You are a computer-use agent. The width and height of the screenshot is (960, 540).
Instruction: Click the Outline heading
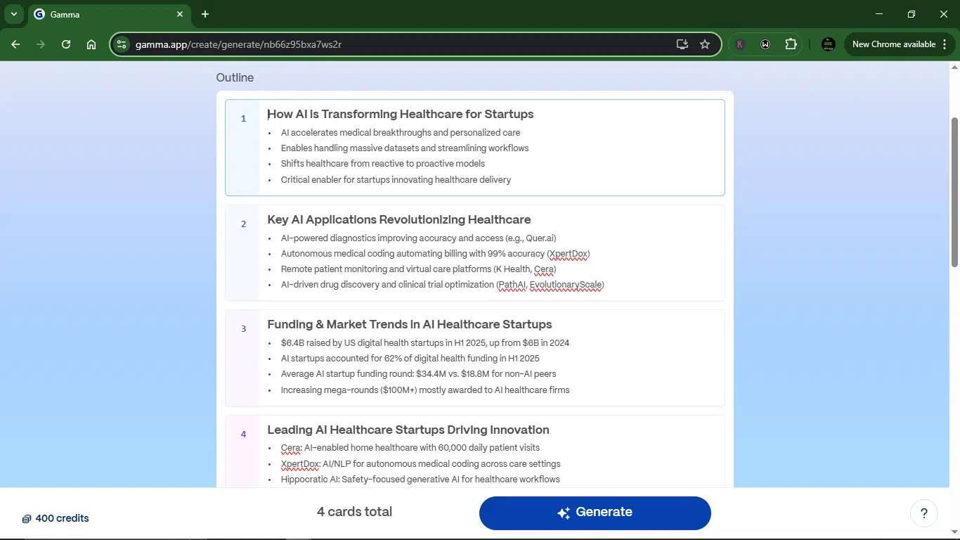tap(235, 77)
